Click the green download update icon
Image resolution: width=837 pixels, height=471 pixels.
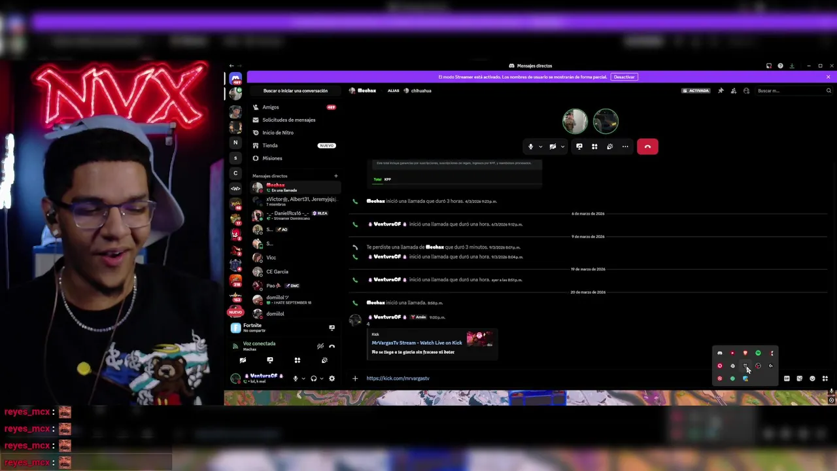point(792,66)
